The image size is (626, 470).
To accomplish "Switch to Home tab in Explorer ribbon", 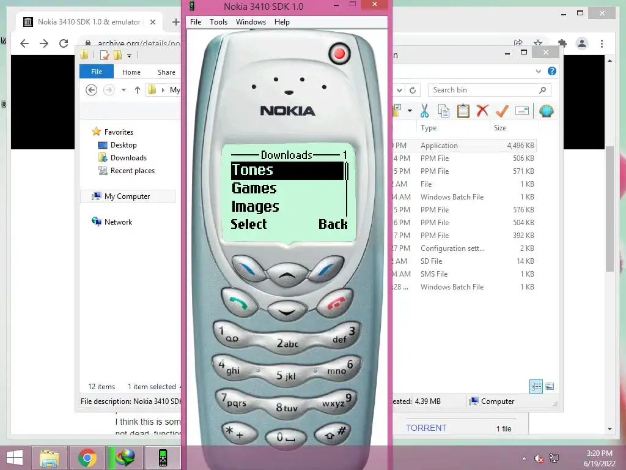I will [131, 72].
